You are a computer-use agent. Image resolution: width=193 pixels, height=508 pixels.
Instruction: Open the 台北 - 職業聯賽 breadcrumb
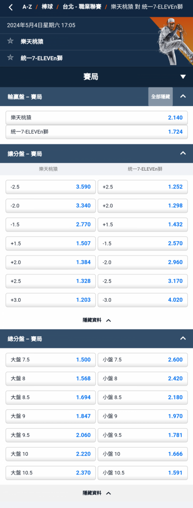click(x=82, y=7)
